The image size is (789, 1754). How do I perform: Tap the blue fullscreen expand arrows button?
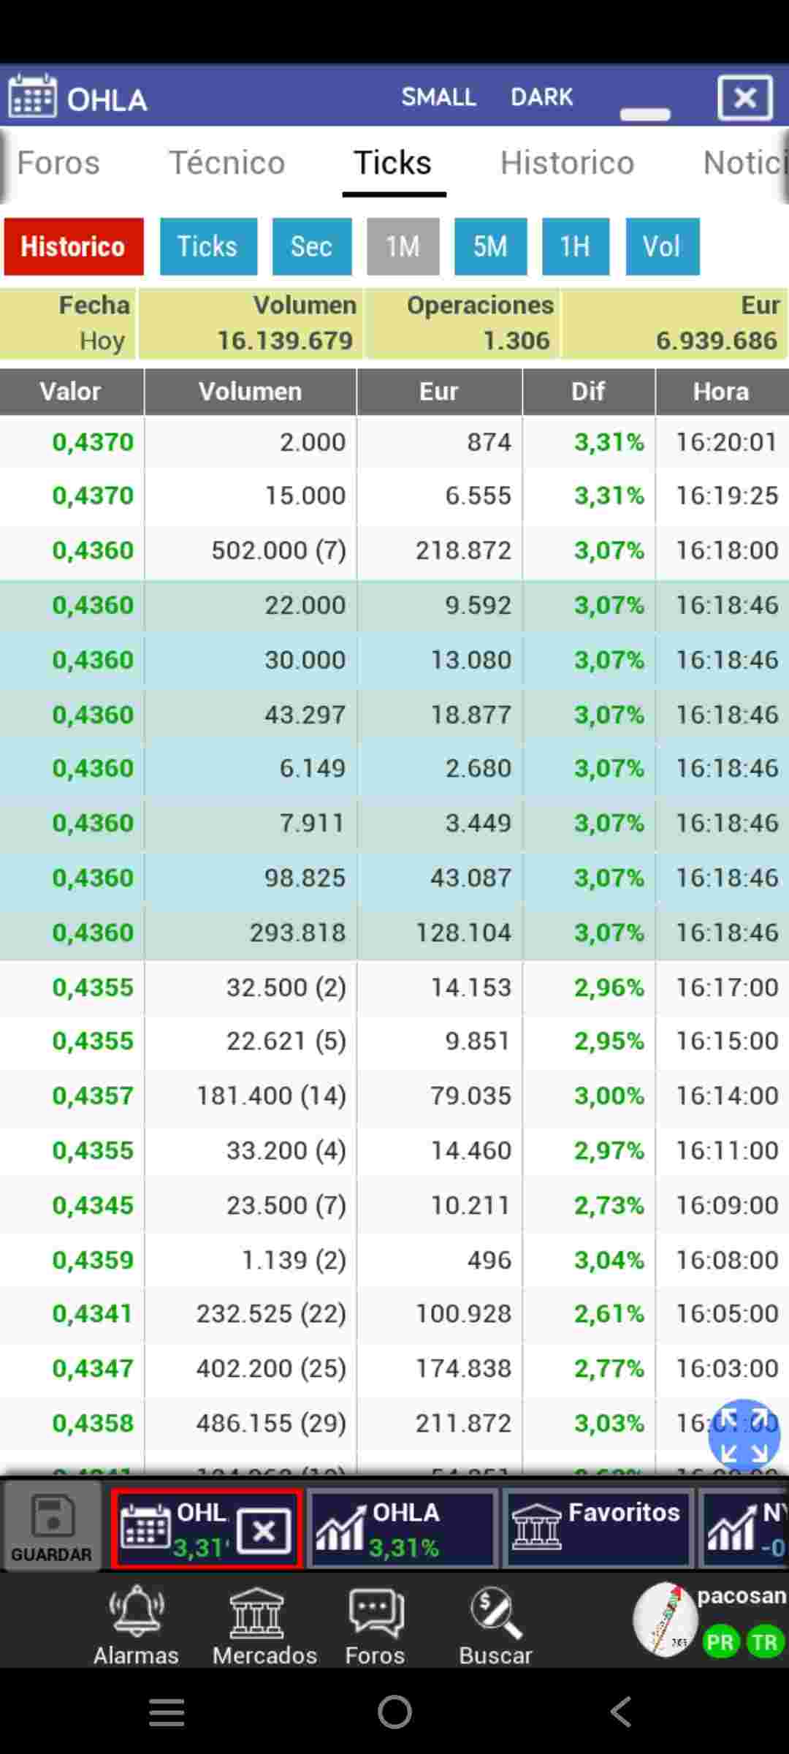click(744, 1435)
